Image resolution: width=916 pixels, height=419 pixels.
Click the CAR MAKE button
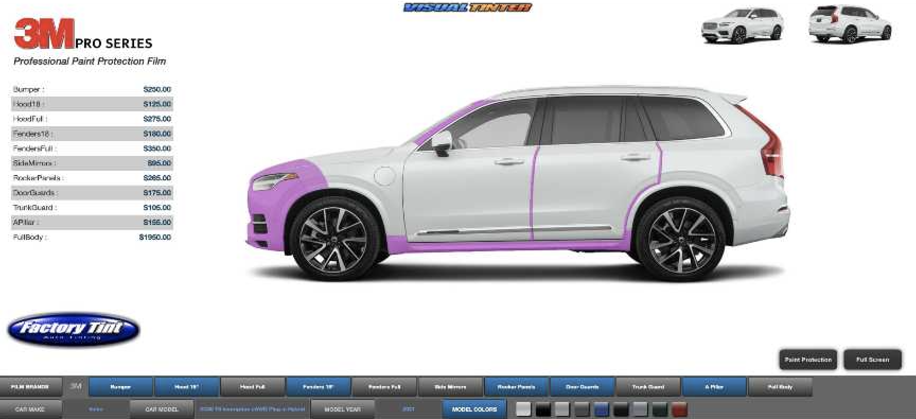30,409
